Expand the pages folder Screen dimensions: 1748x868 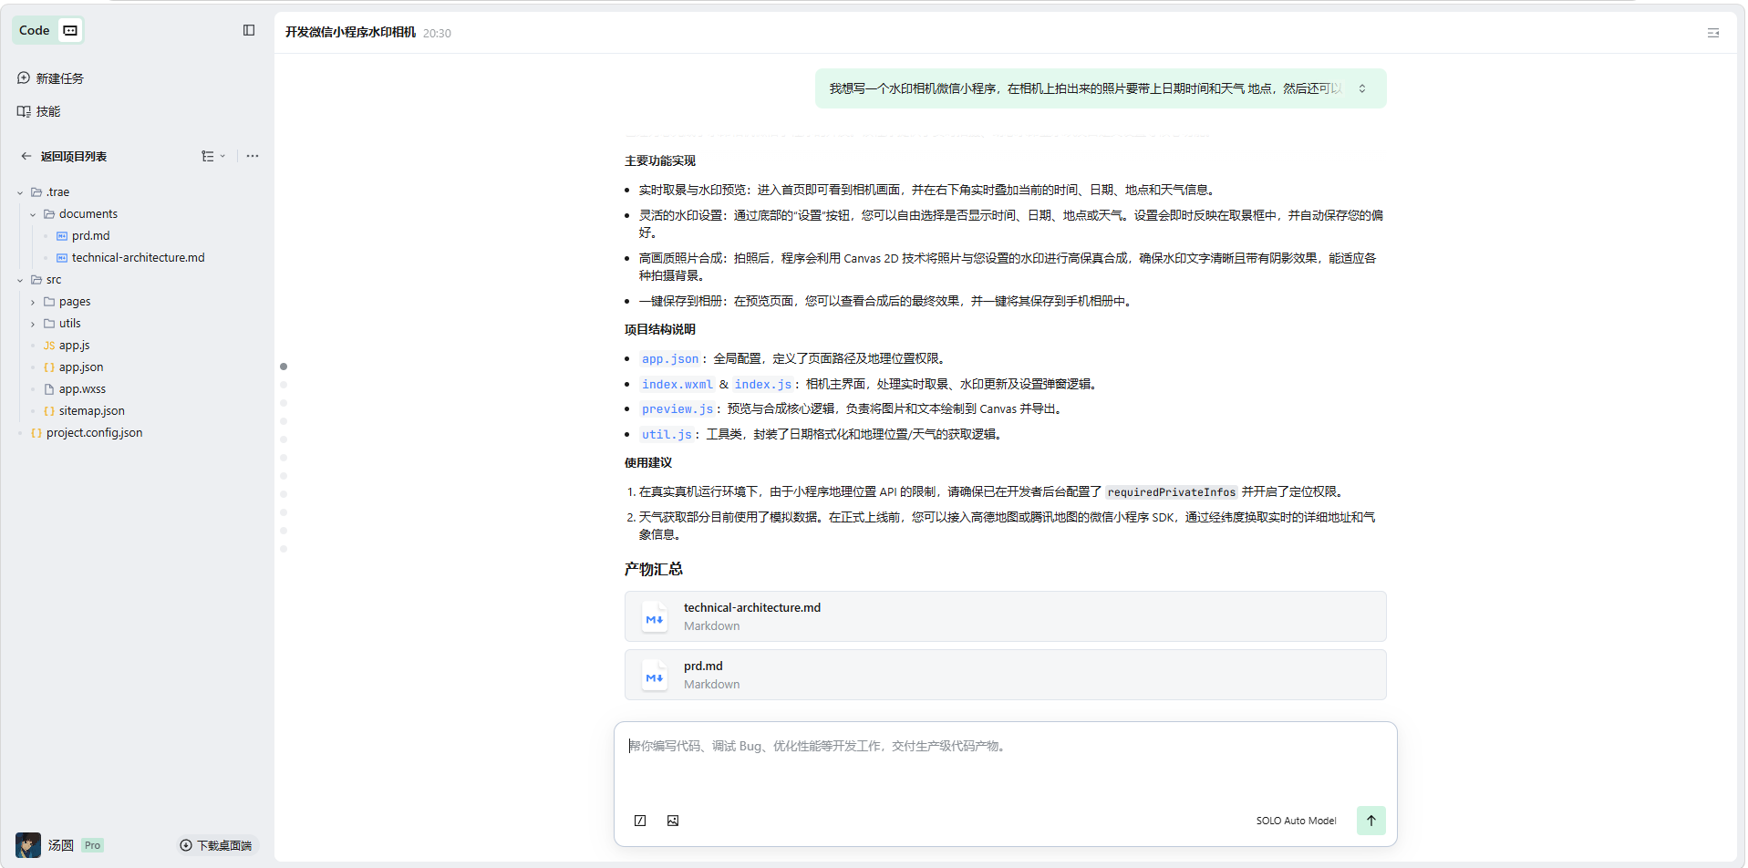pyautogui.click(x=34, y=302)
